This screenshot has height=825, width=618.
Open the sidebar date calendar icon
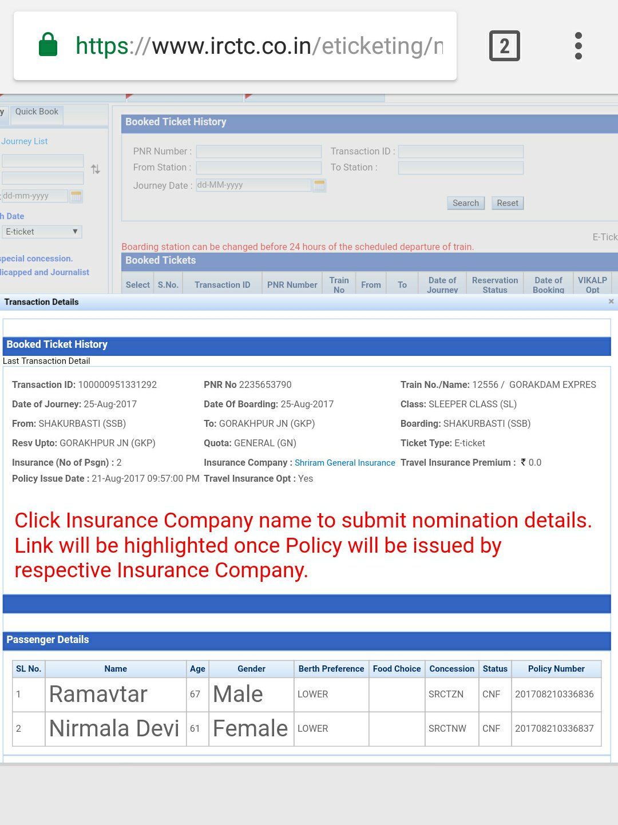pos(76,196)
